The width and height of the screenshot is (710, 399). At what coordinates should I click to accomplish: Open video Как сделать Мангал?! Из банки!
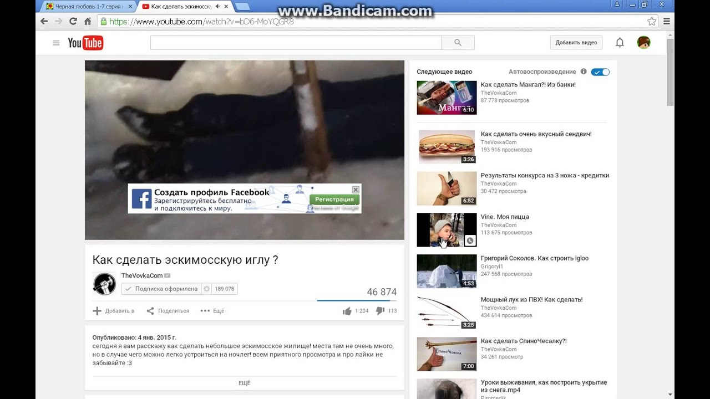(x=528, y=85)
